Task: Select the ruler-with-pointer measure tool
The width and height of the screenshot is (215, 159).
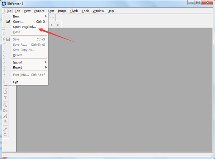Action: tap(5, 116)
